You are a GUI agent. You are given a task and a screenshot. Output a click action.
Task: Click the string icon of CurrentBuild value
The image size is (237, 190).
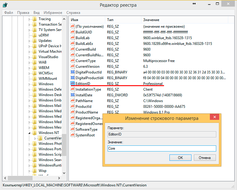[x=73, y=49]
